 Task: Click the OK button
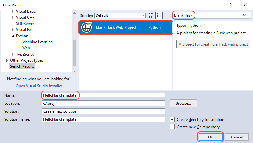point(210,137)
